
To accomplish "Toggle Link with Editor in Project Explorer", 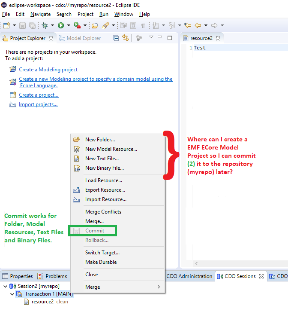I will click(126, 38).
